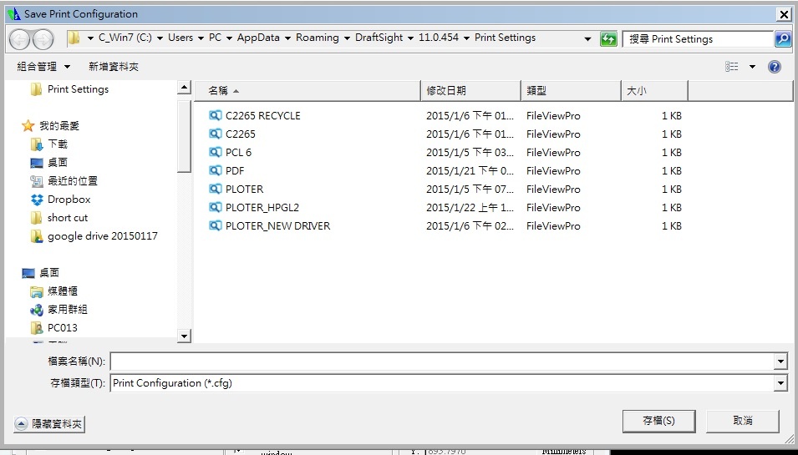Change view using the view layout icon
Image resolution: width=798 pixels, height=455 pixels.
pyautogui.click(x=731, y=67)
